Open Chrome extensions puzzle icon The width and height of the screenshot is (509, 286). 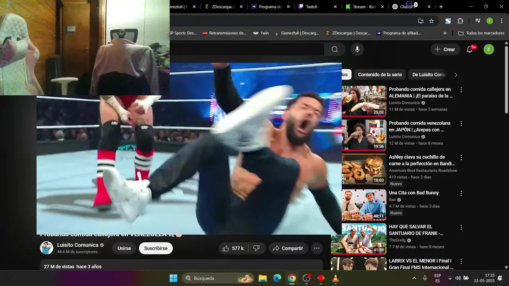pyautogui.click(x=460, y=21)
